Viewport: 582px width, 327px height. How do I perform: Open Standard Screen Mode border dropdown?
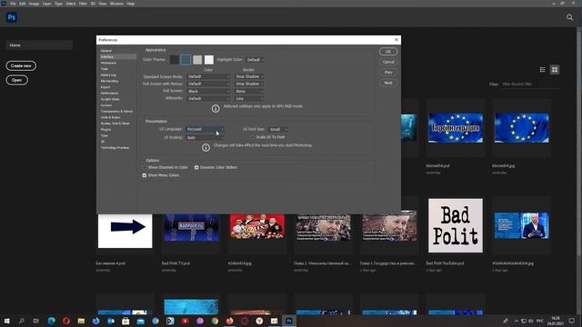(248, 76)
